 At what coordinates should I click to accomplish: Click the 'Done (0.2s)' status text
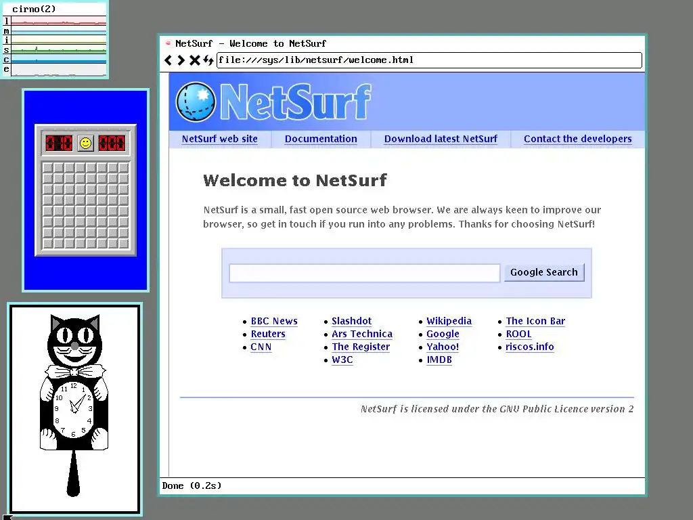(192, 485)
